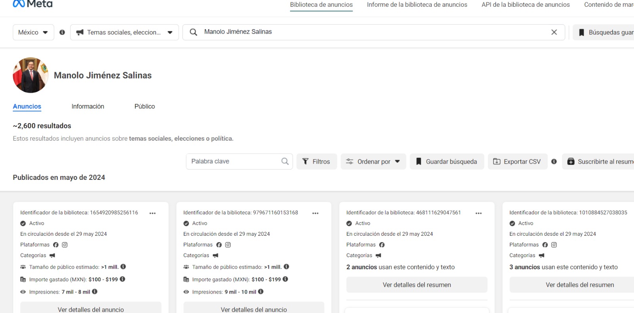Open the country info icon beside México

(62, 32)
